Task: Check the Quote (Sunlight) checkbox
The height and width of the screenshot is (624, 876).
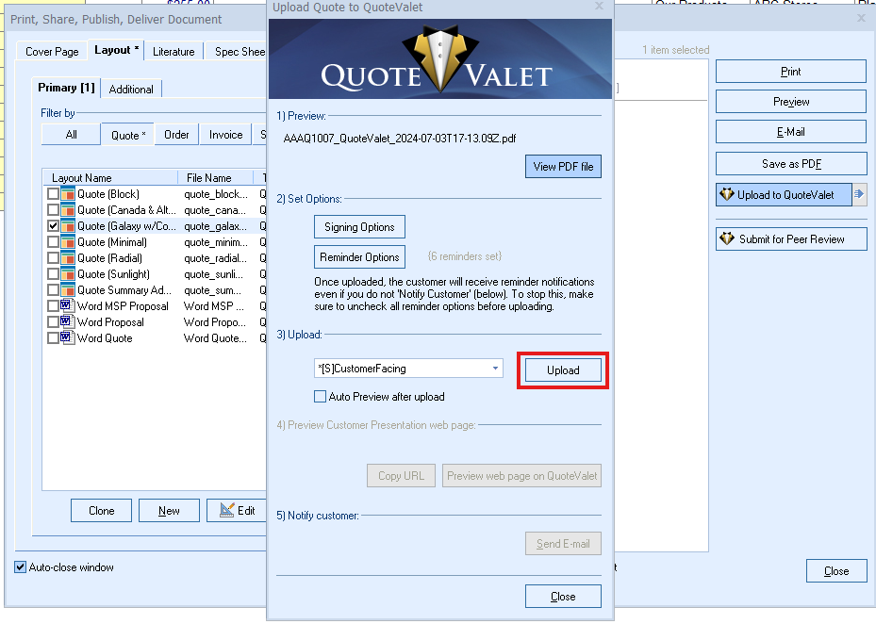Action: 53,274
